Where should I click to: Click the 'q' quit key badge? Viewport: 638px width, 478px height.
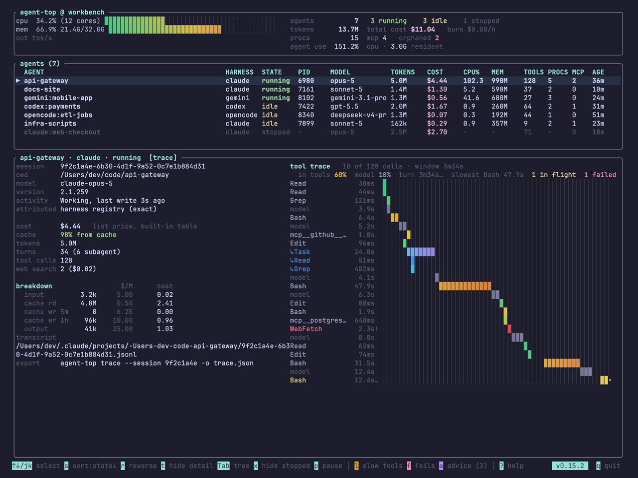[598, 466]
